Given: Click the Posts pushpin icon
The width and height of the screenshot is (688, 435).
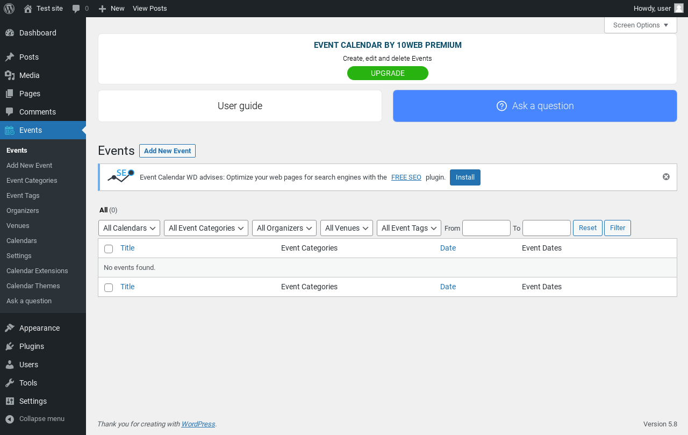Looking at the screenshot, I should point(10,57).
